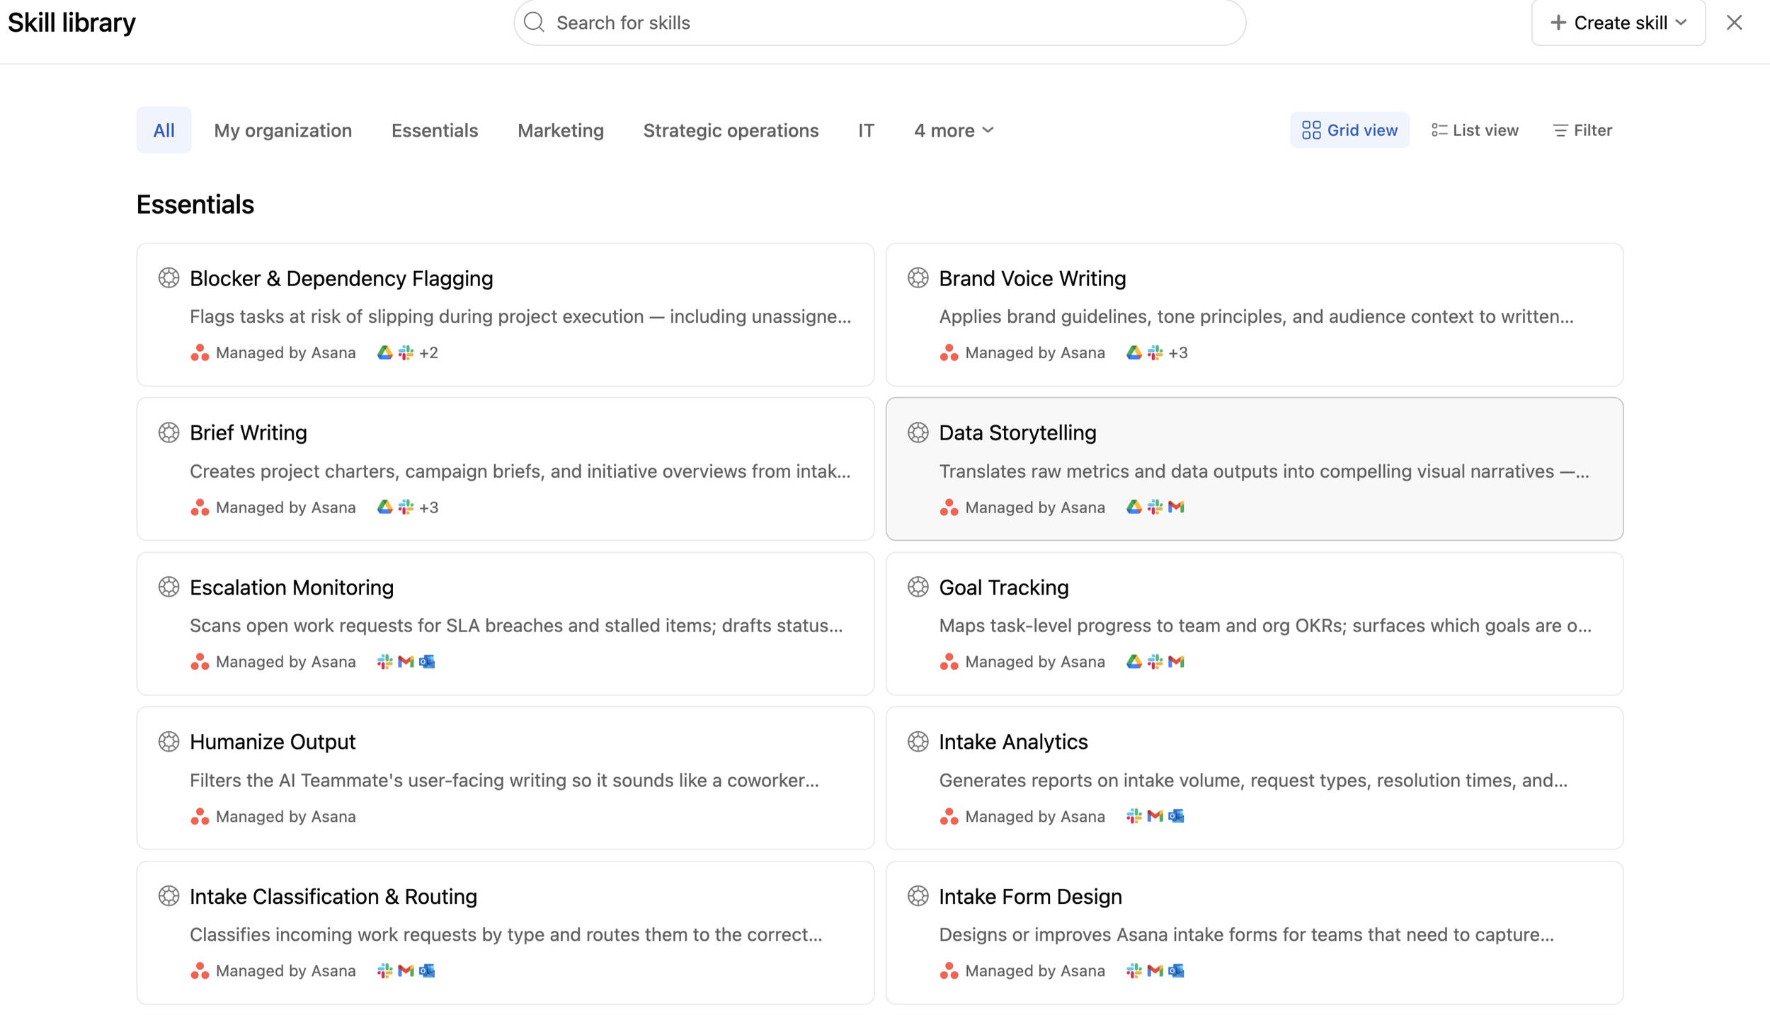1770x1015 pixels.
Task: Close the Skill library
Action: [1734, 23]
